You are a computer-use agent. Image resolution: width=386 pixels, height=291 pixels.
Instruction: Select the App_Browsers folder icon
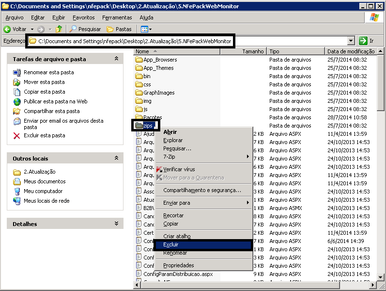tap(139, 60)
